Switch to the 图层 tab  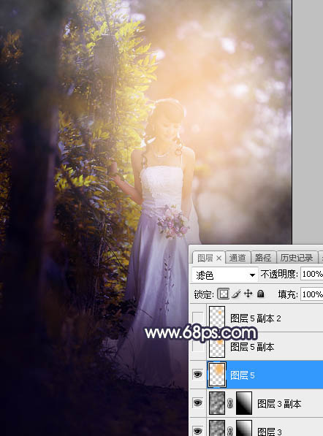[205, 258]
